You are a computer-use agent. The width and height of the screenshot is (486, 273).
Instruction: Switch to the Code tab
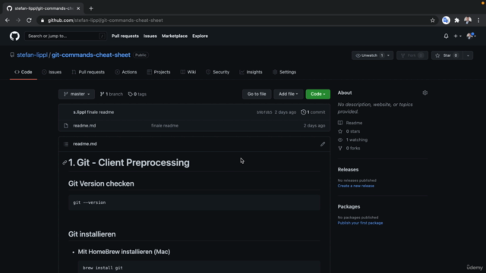[24, 72]
